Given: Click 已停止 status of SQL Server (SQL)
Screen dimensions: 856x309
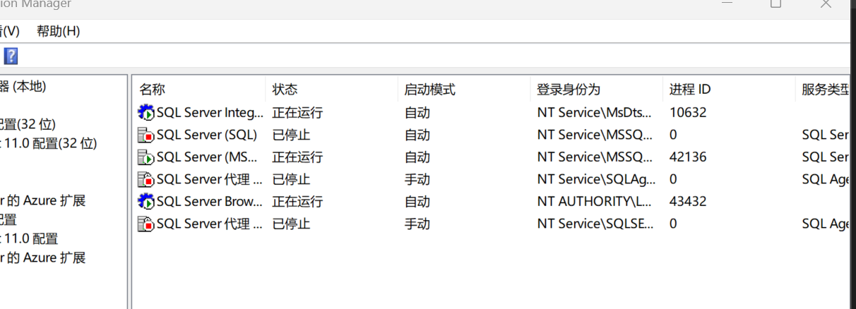Looking at the screenshot, I should coord(291,135).
